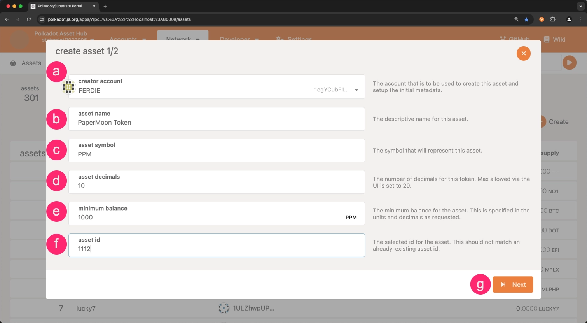The image size is (587, 323).
Task: Open Chrome's three-dot menu
Action: click(x=580, y=19)
